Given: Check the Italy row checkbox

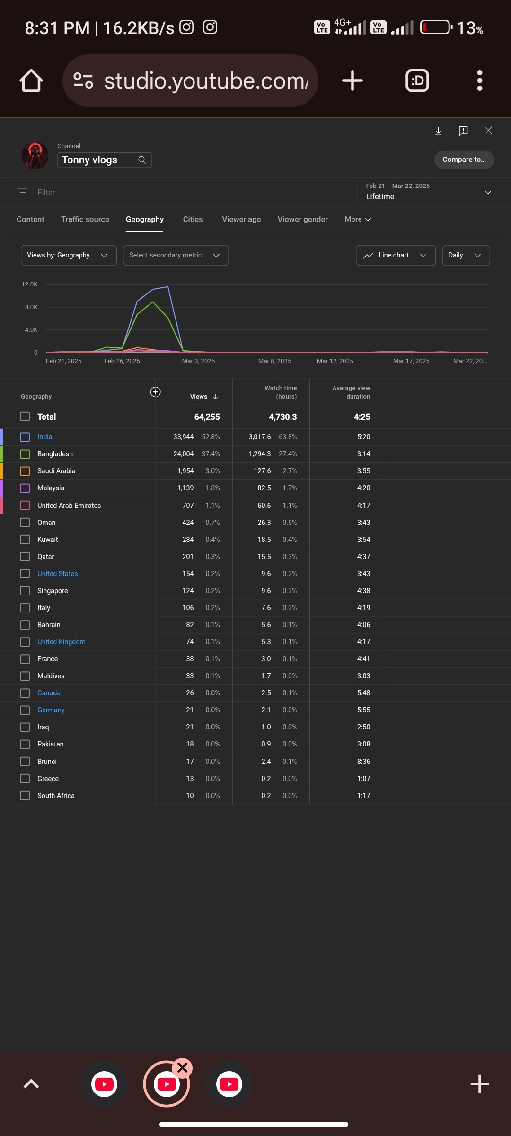Looking at the screenshot, I should click(25, 608).
